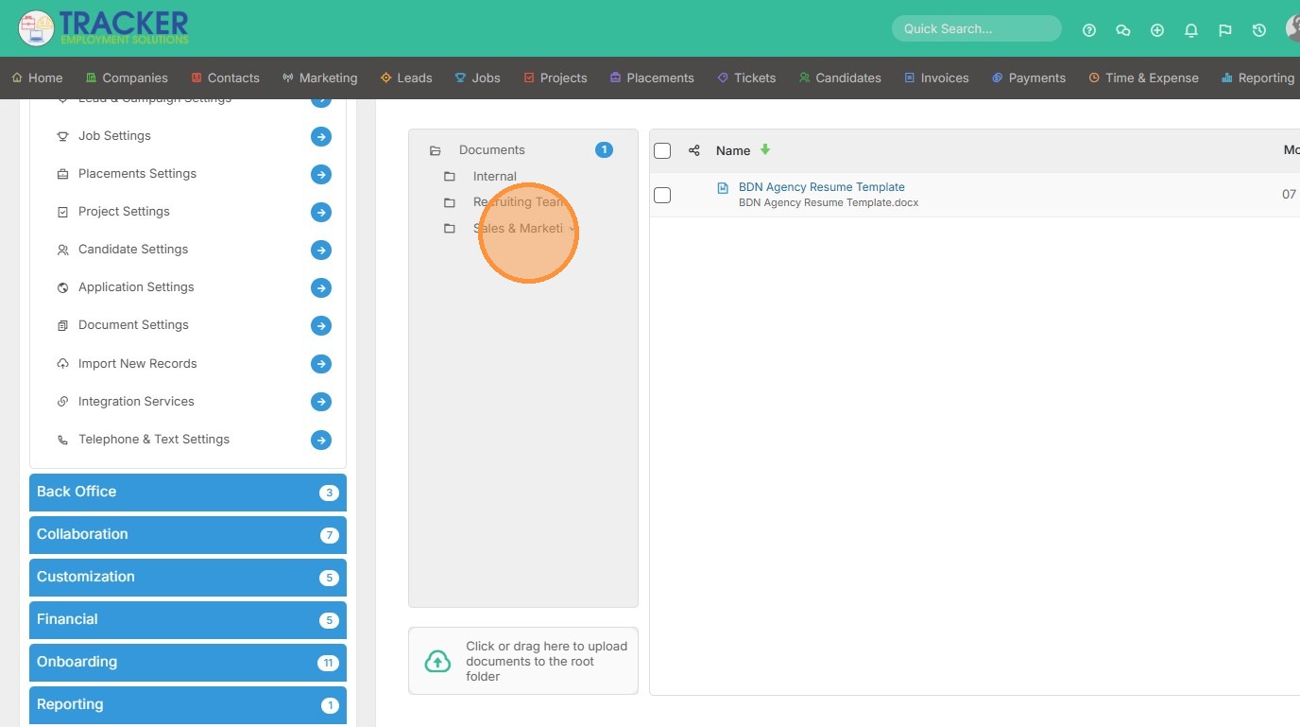1300x727 pixels.
Task: Click the document icon of BDN Agency Resume Template
Action: click(723, 188)
